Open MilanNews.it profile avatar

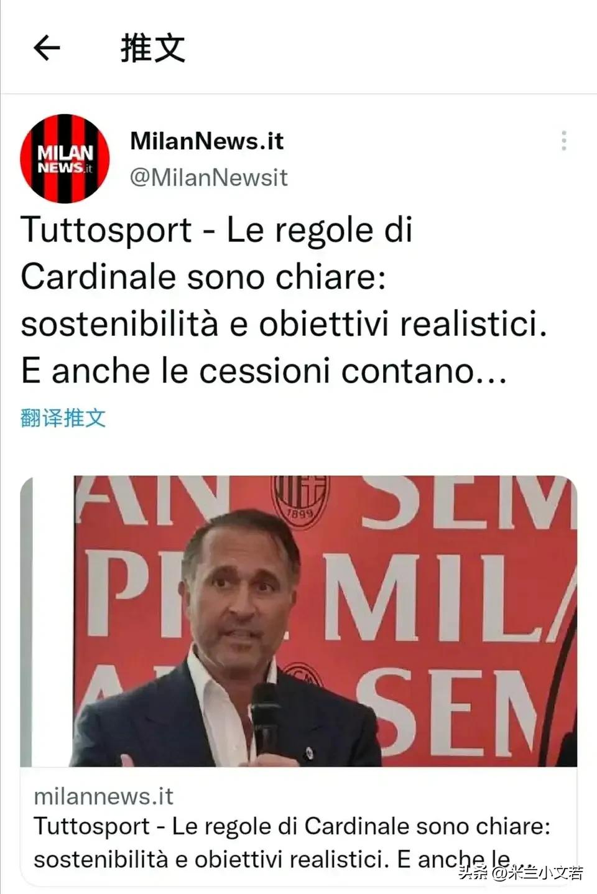coord(65,159)
